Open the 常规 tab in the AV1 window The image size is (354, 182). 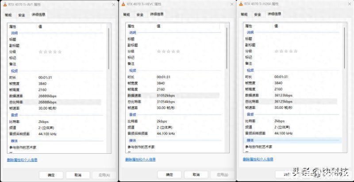(x=8, y=15)
